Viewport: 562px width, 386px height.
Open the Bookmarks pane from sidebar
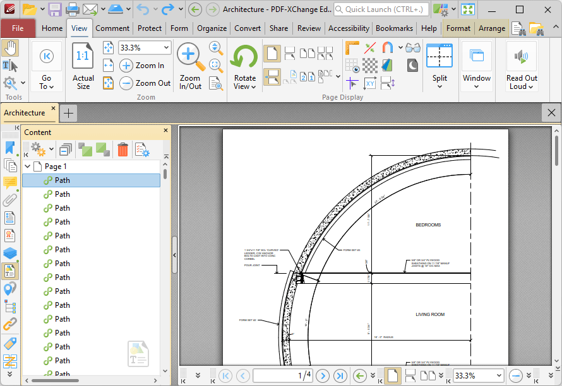[x=10, y=148]
